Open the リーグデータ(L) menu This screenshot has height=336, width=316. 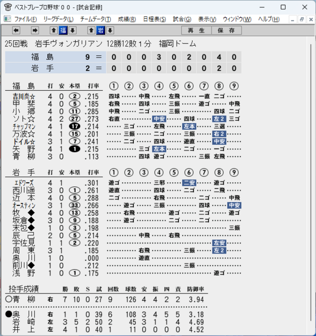[58, 19]
